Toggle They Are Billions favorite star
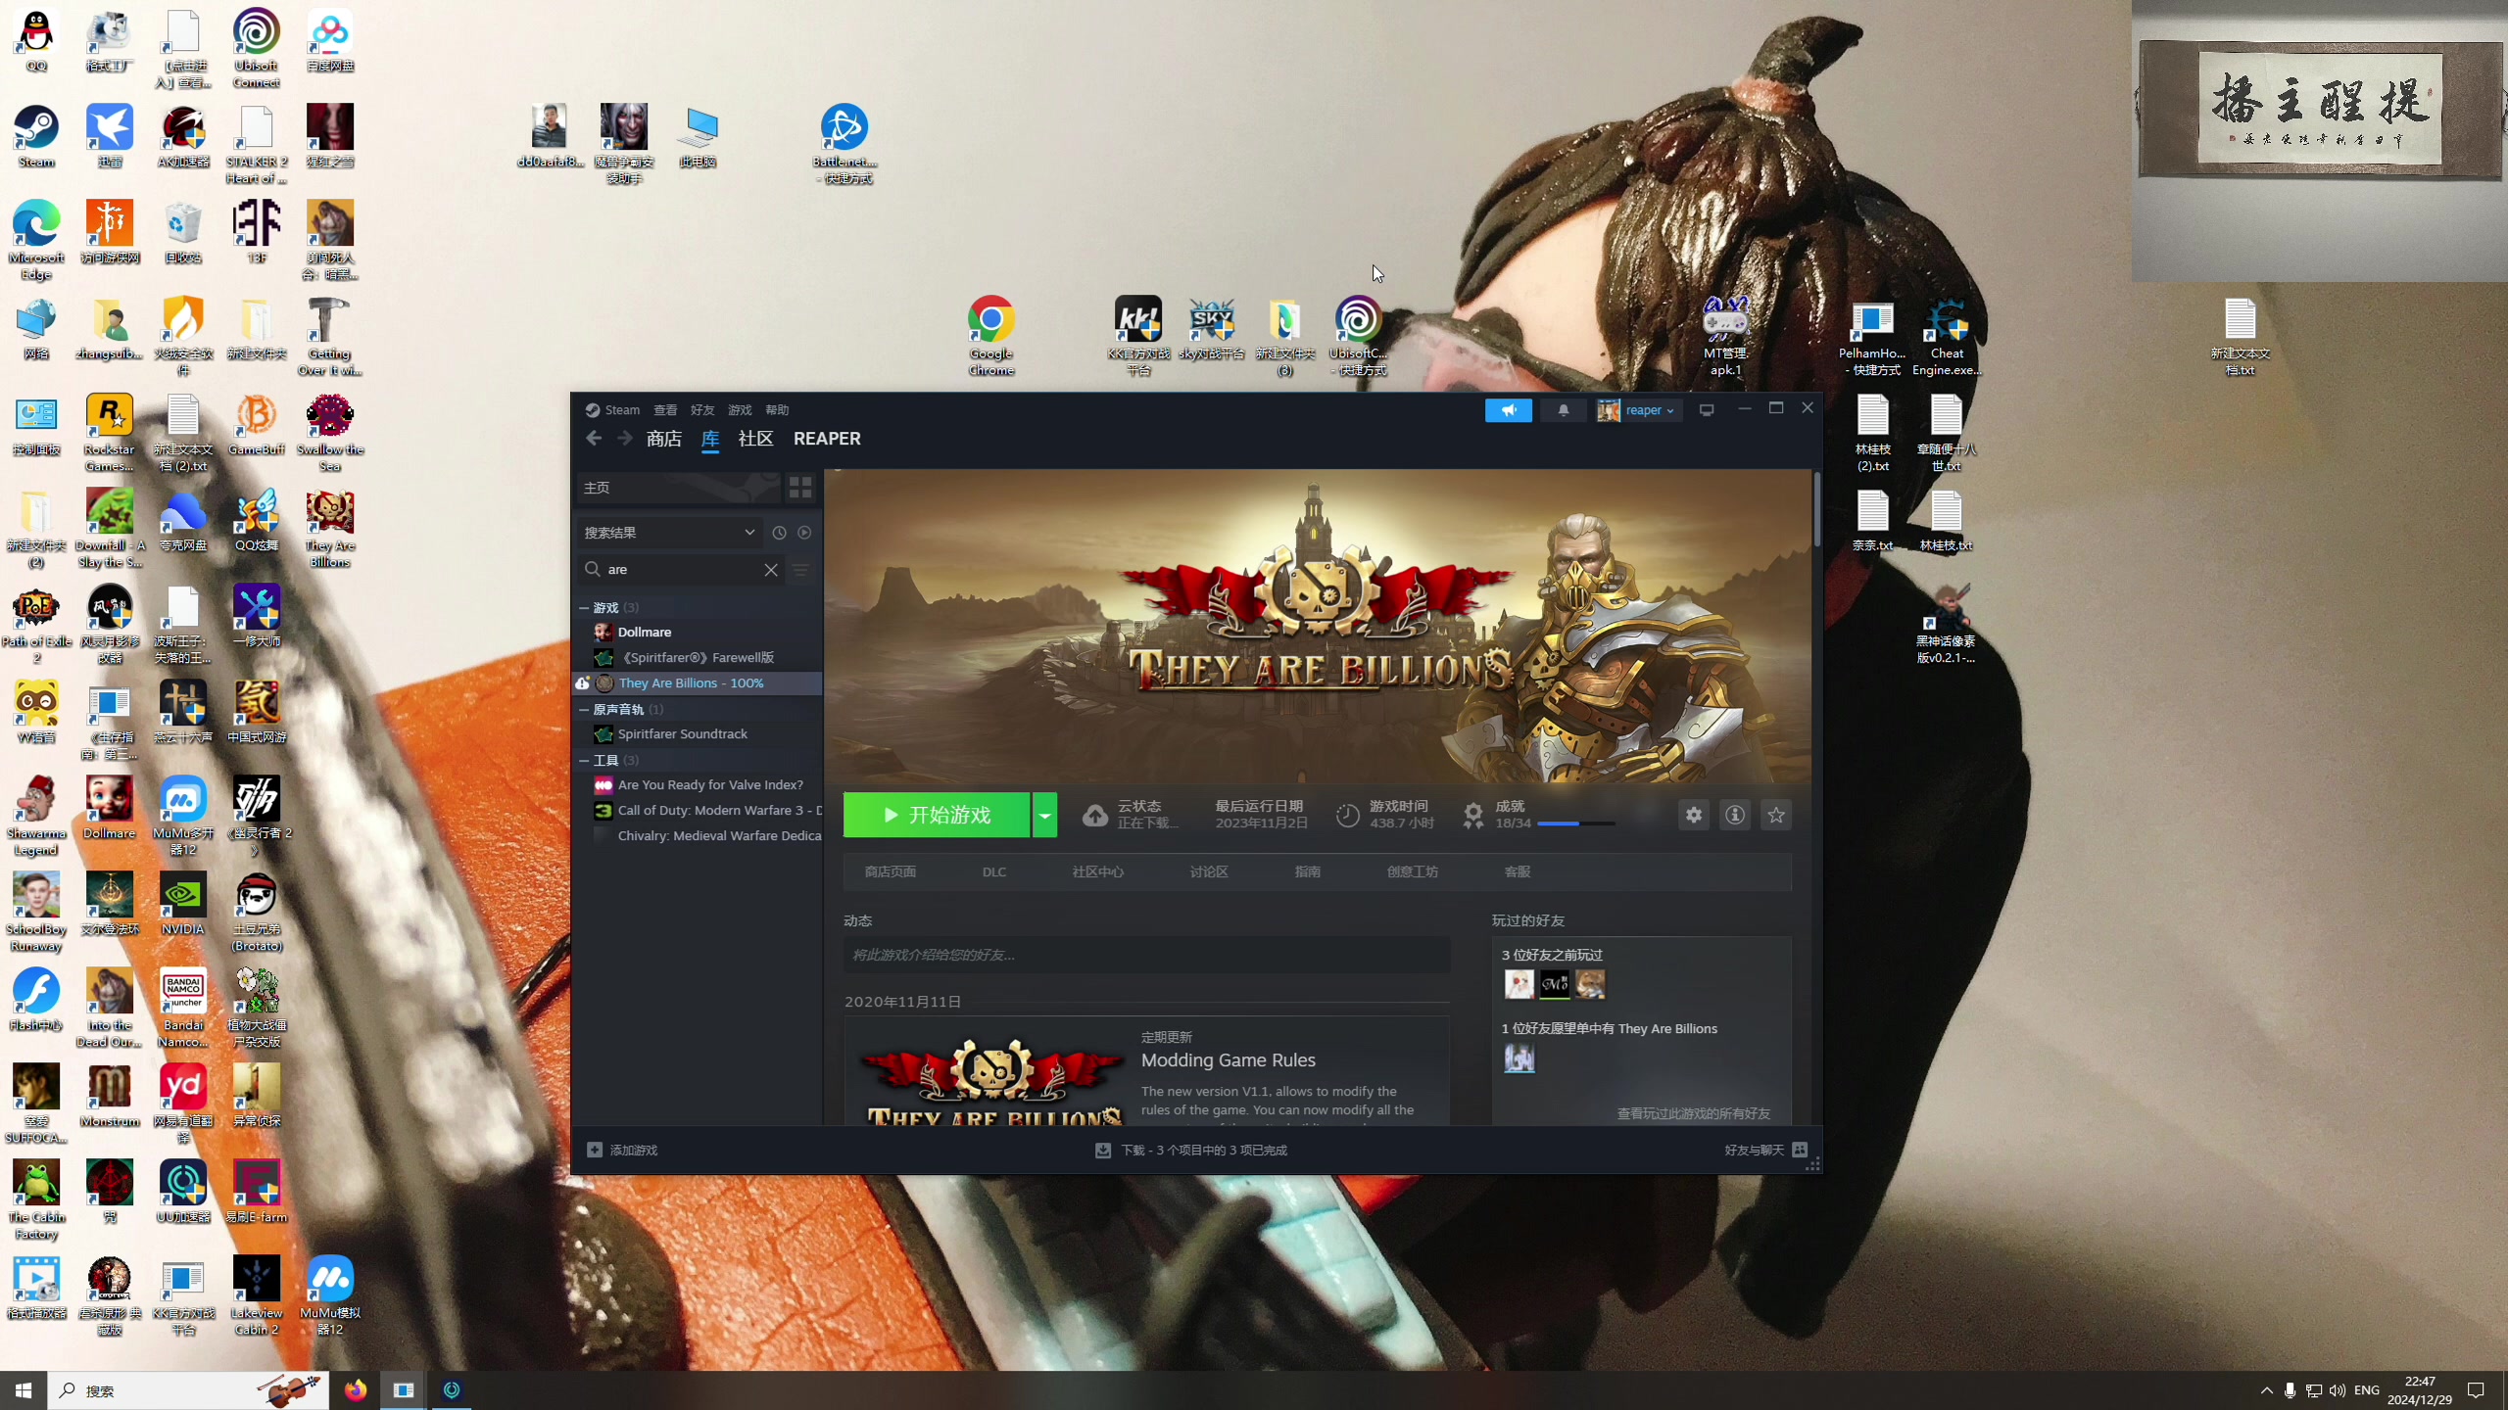2508x1410 pixels. point(1776,815)
